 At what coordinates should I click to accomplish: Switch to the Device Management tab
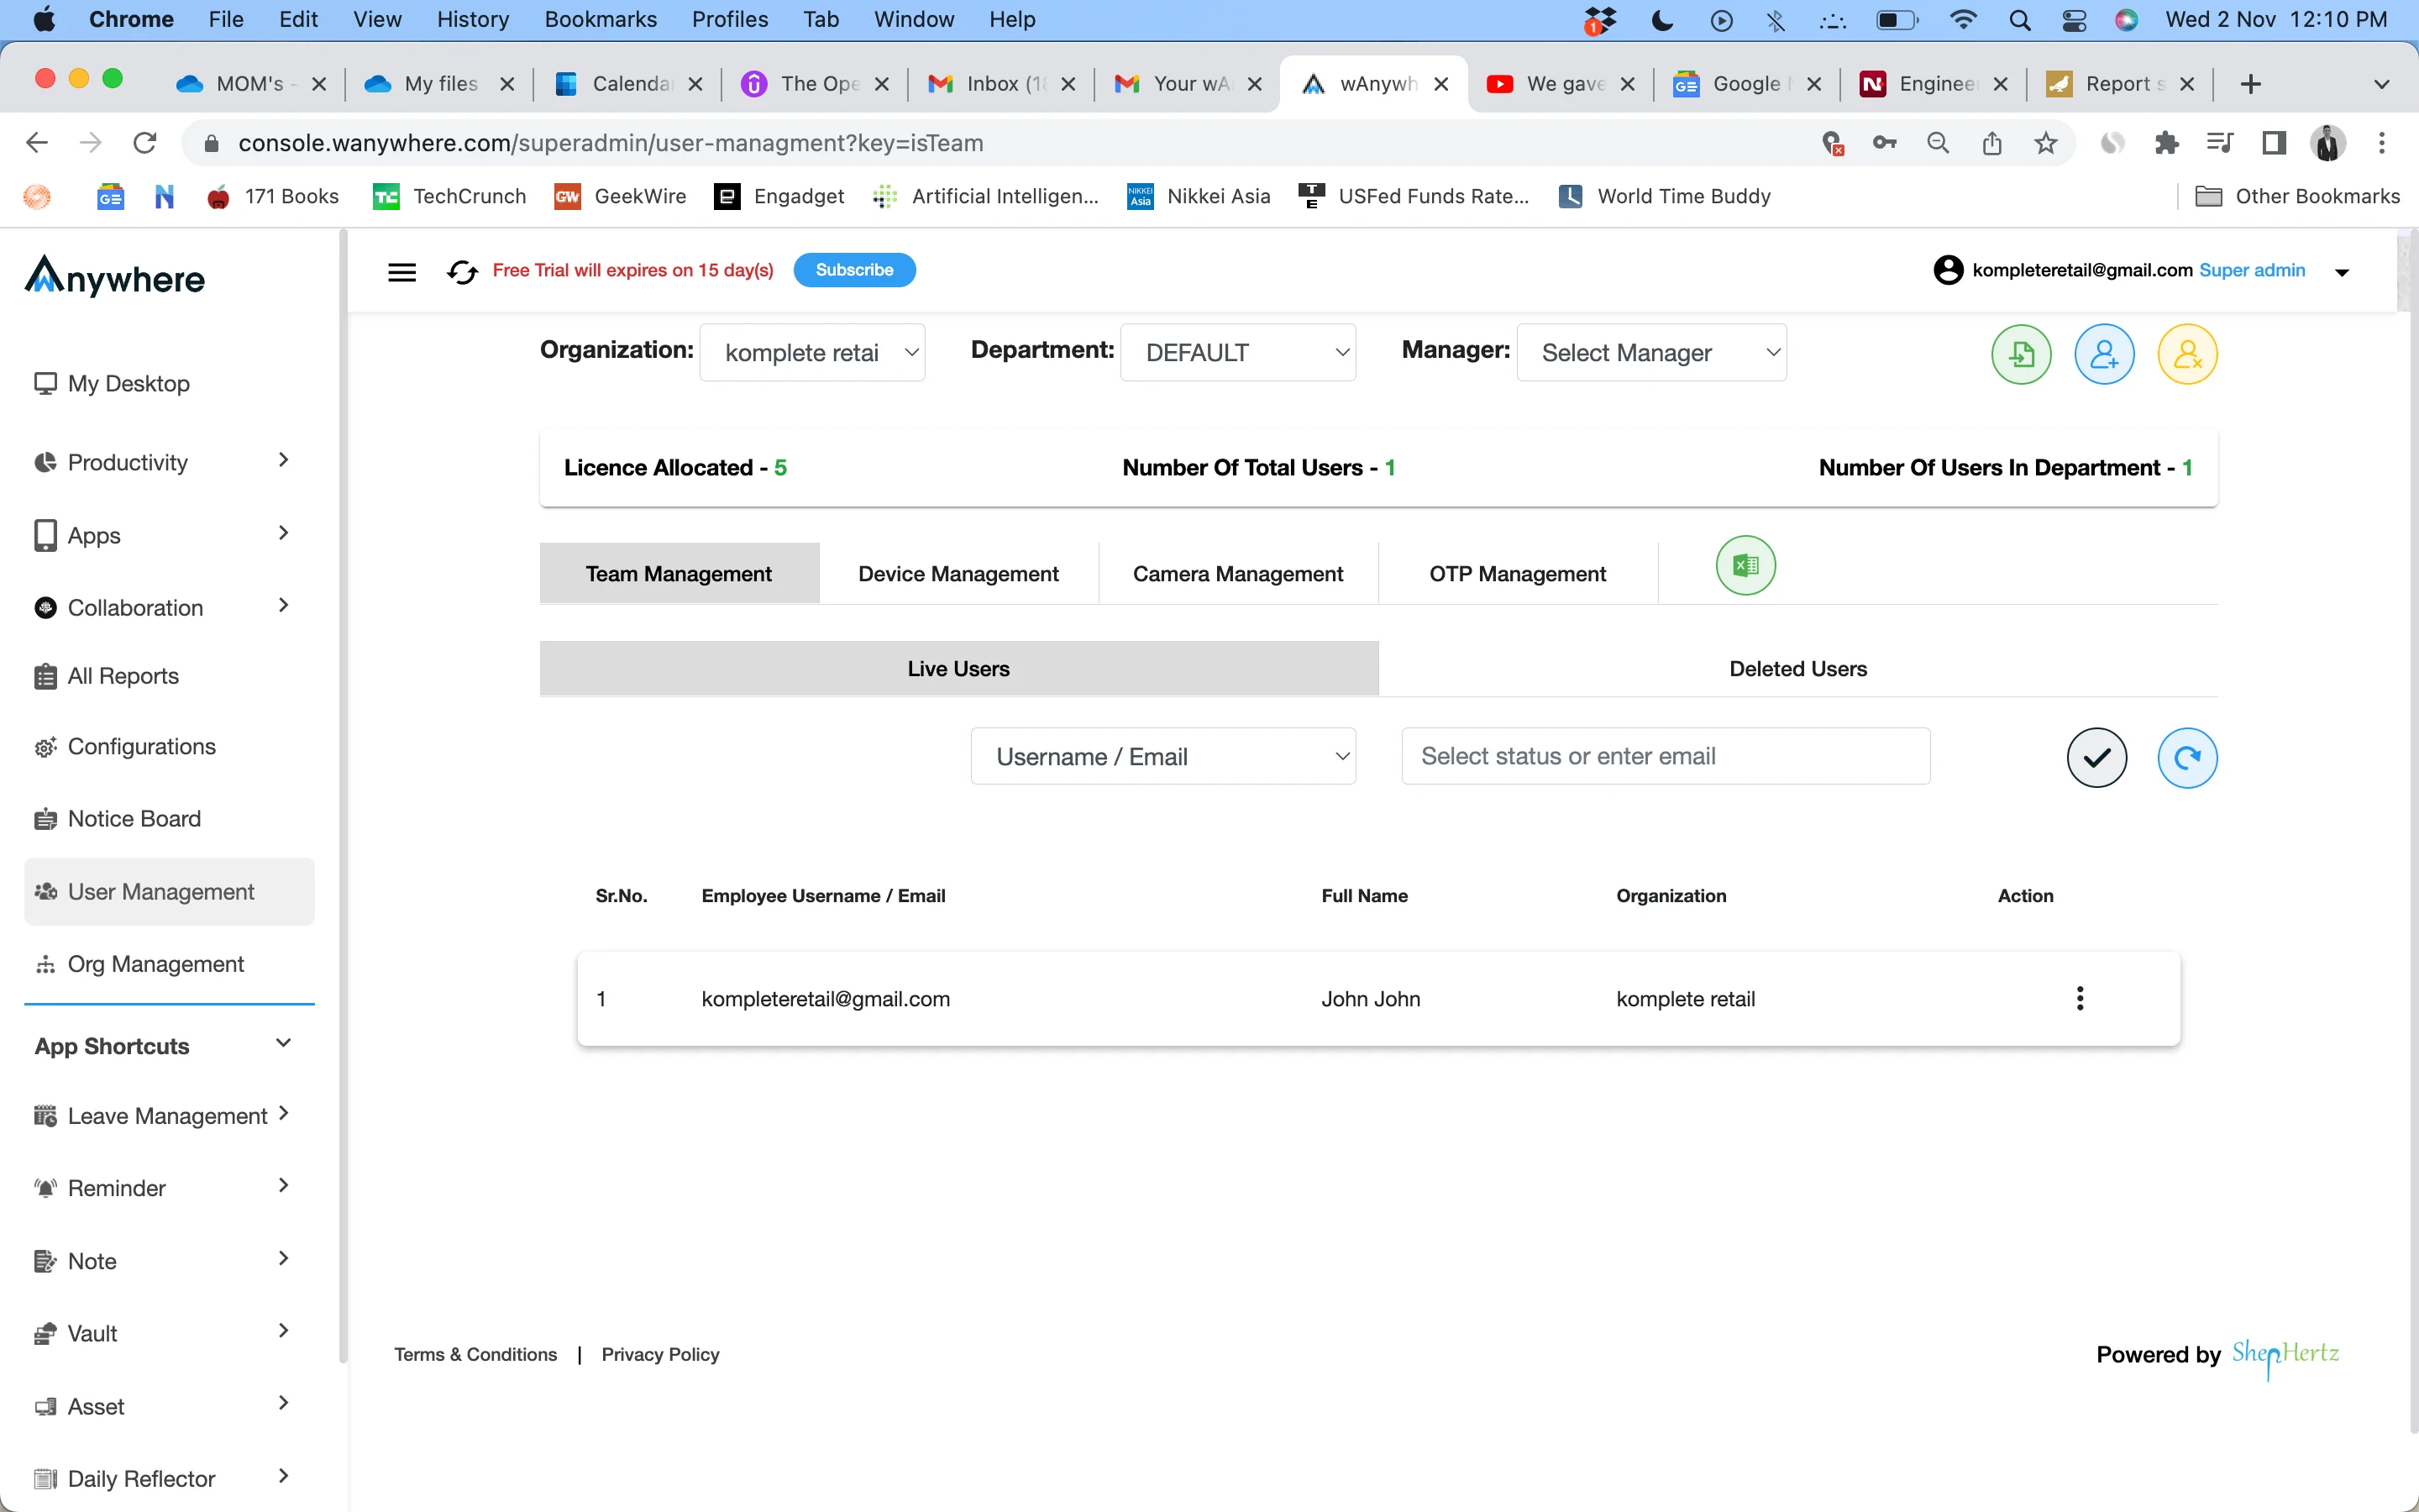tap(959, 573)
